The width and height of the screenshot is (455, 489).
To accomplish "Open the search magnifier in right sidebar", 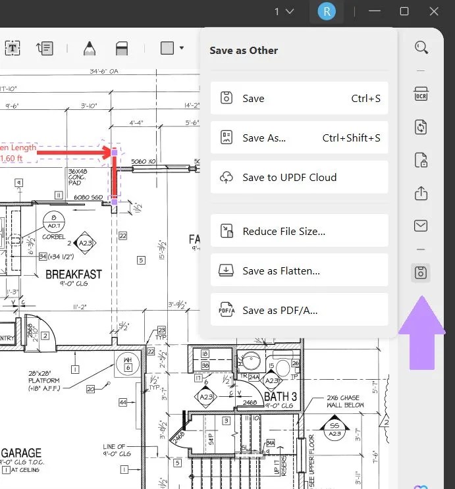I will tap(421, 47).
